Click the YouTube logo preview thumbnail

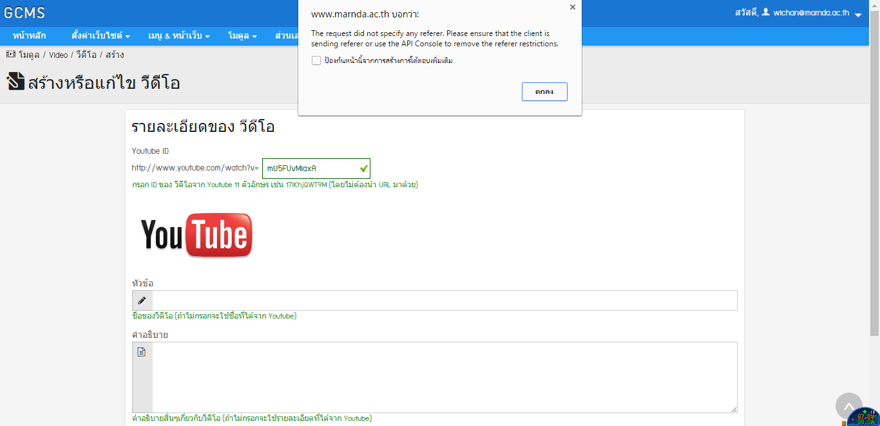pos(196,235)
